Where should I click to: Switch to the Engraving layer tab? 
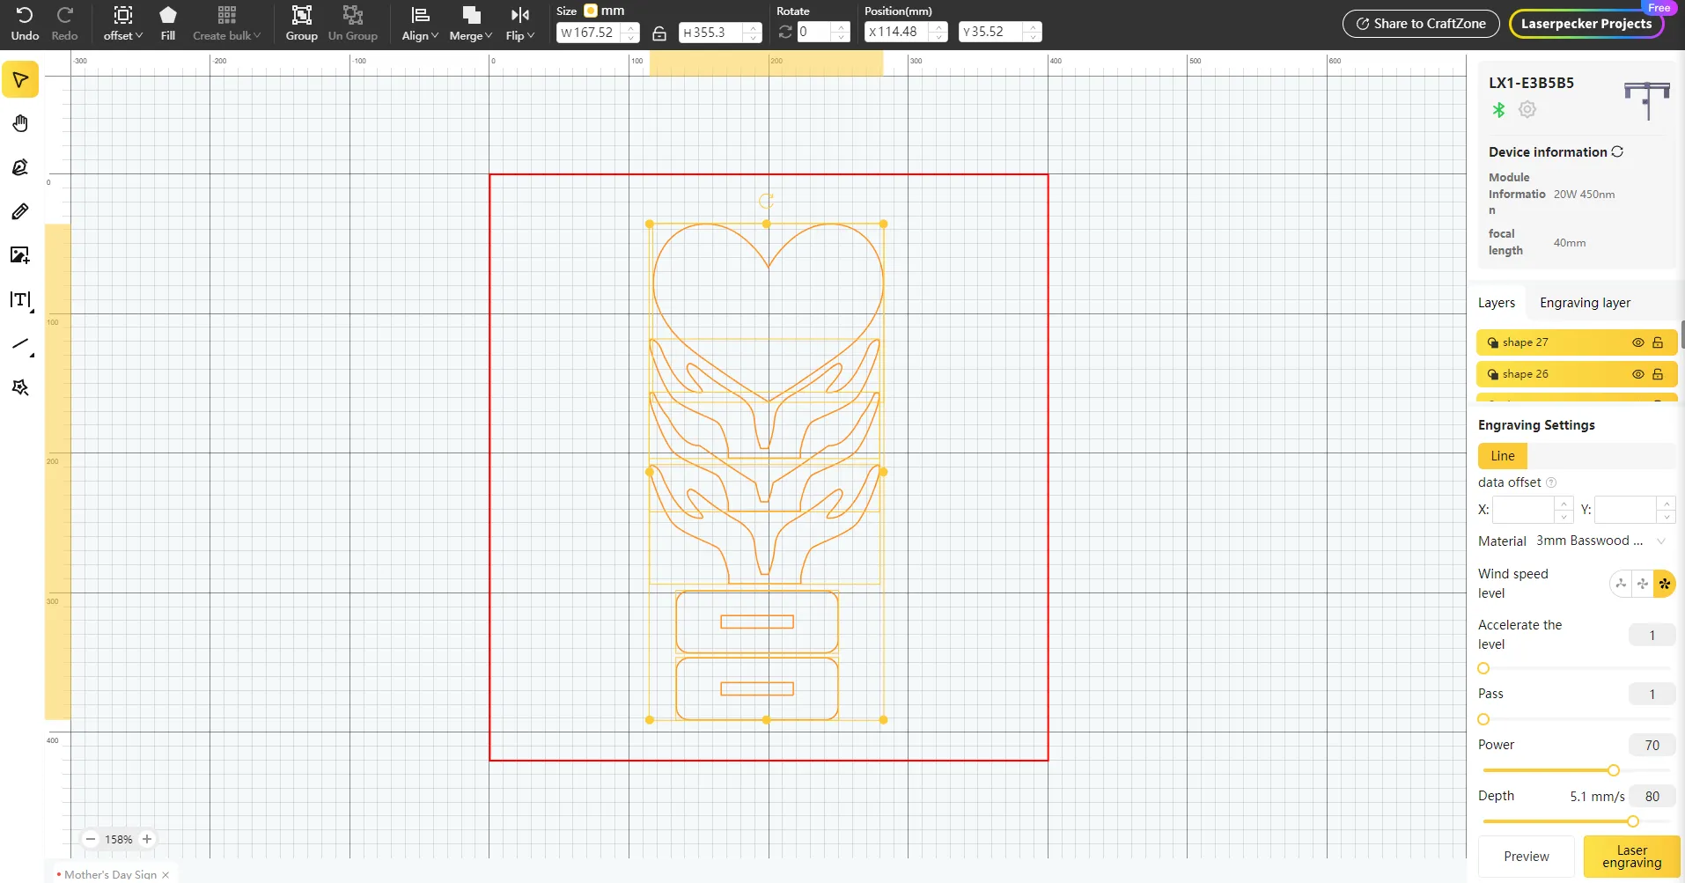point(1585,303)
